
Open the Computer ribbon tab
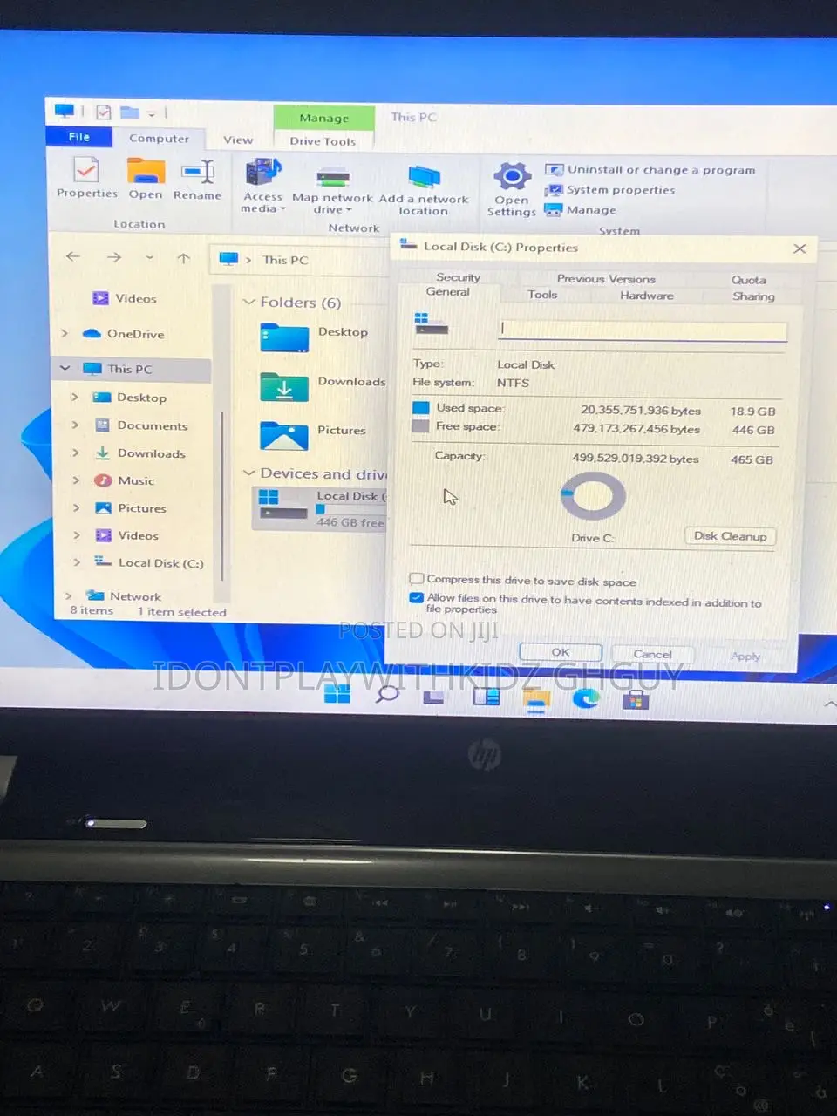point(160,138)
